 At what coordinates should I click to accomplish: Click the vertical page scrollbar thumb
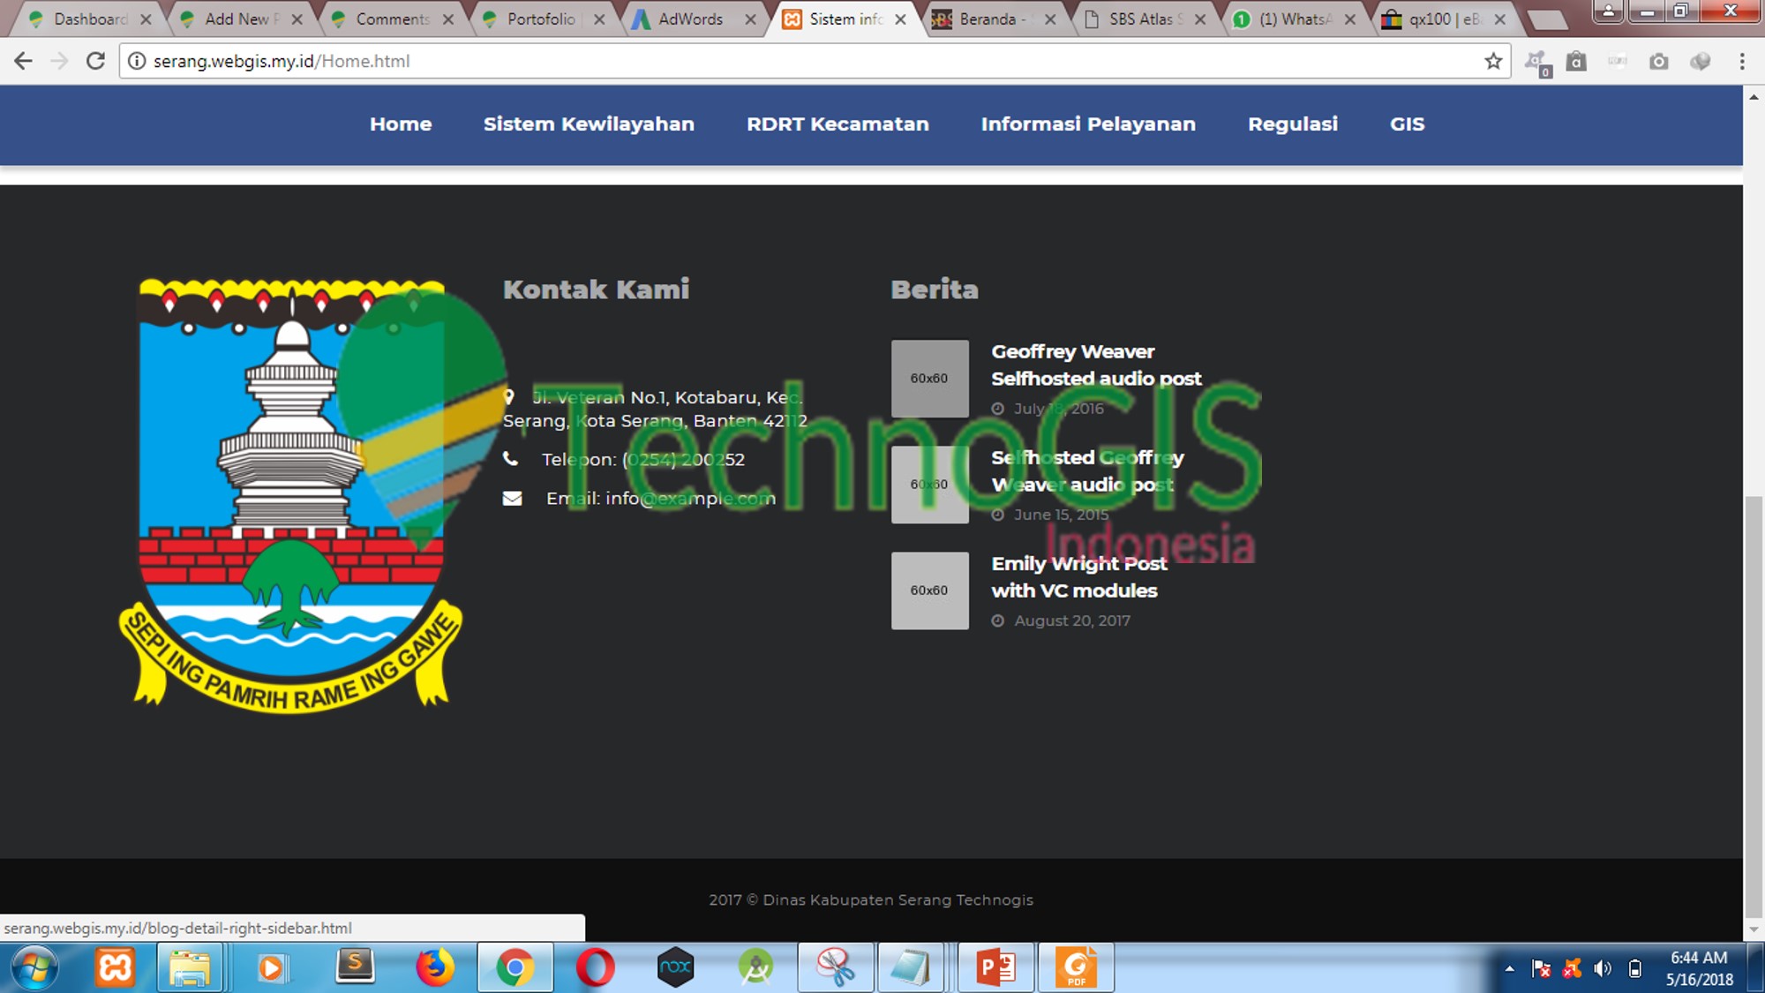1754,706
